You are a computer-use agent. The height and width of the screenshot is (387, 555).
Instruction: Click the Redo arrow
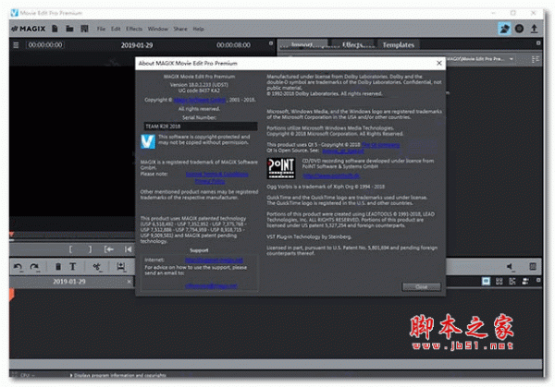click(x=34, y=267)
